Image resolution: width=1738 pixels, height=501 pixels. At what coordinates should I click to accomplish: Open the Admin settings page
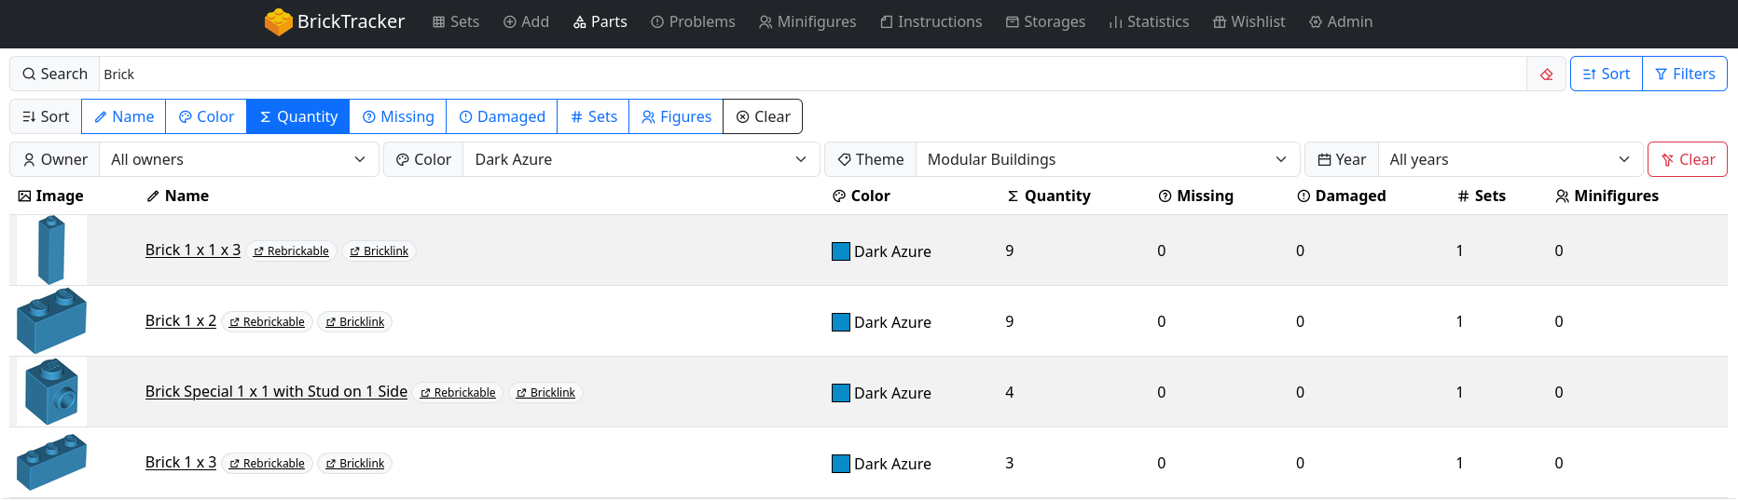coord(1341,21)
